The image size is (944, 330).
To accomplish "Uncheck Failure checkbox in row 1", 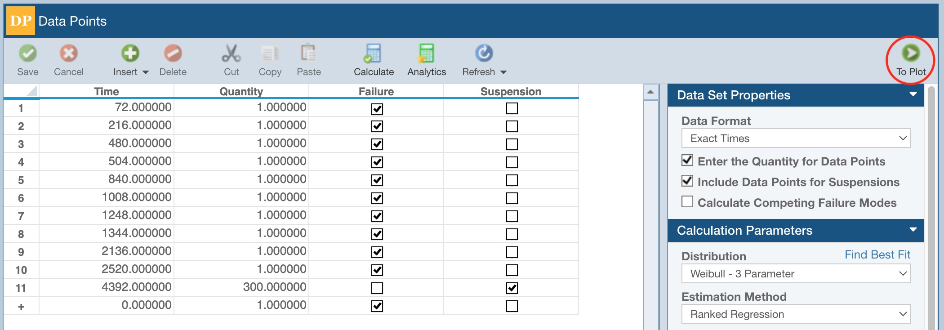I will point(377,109).
